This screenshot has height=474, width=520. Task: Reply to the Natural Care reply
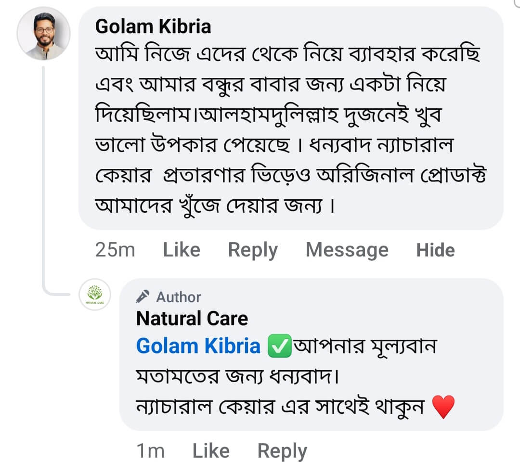[282, 451]
